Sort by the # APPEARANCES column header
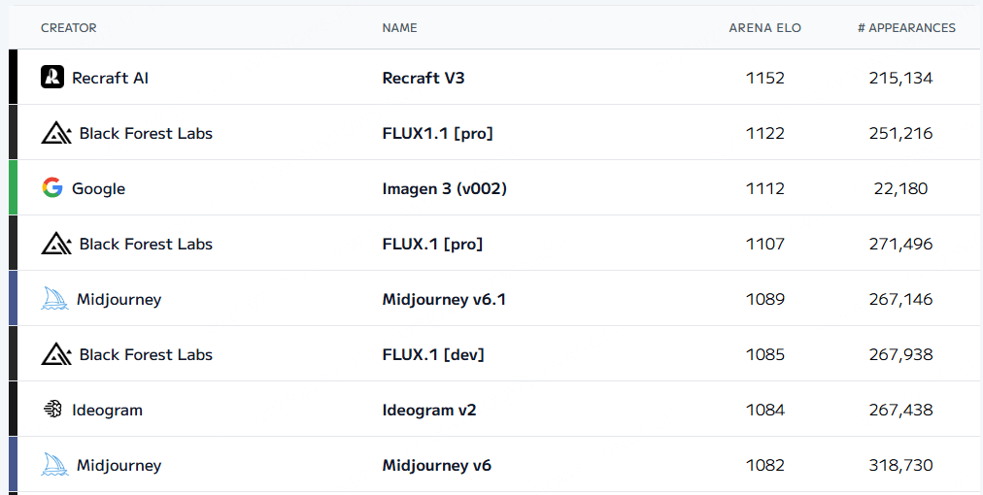 (x=906, y=27)
